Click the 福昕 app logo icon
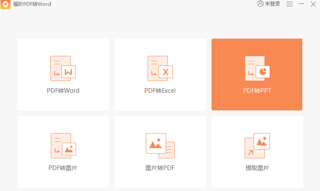 click(x=5, y=4)
